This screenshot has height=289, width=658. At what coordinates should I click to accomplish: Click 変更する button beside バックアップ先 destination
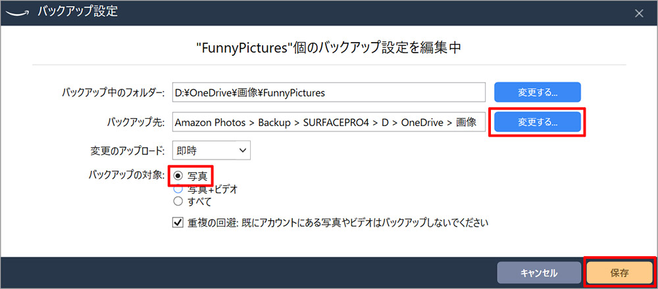pyautogui.click(x=537, y=122)
